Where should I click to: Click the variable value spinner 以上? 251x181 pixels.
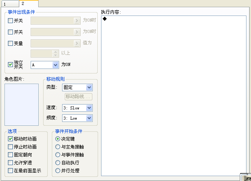(45, 54)
